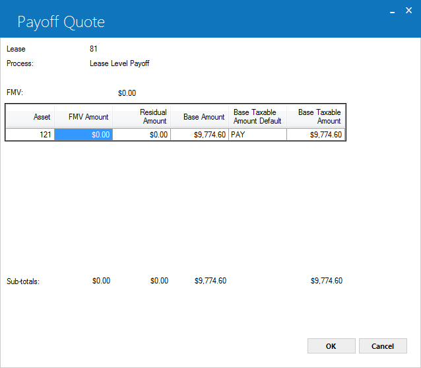Click the Asset column header
This screenshot has width=421, height=368.
(30, 116)
